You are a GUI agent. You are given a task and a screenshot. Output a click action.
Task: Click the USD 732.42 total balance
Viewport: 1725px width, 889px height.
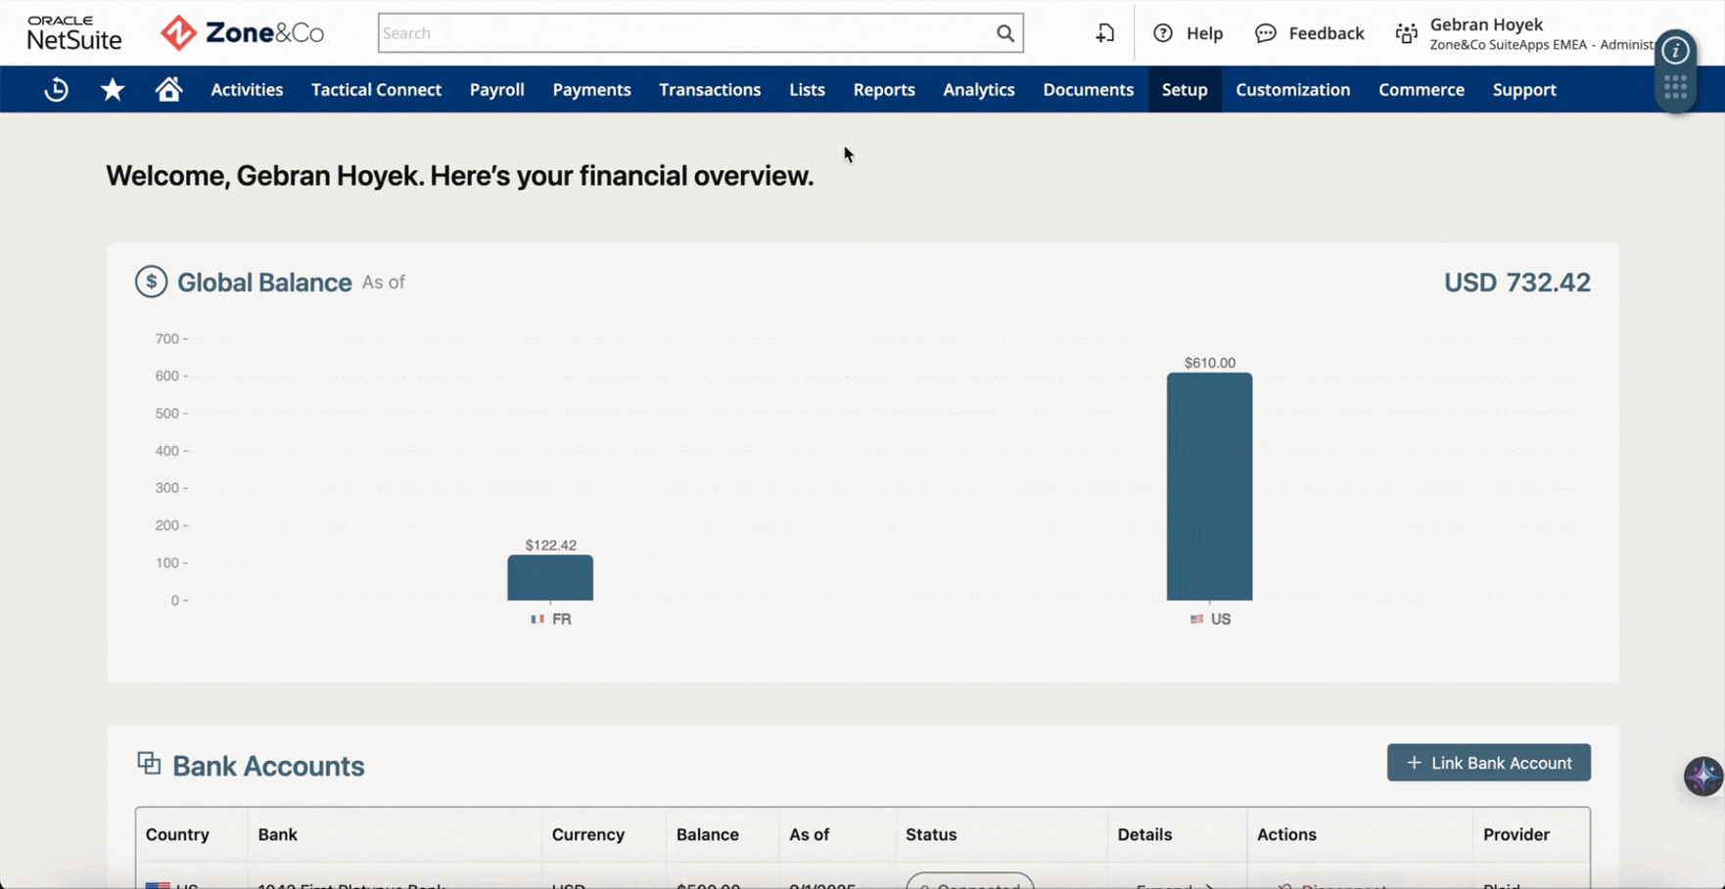coord(1516,282)
